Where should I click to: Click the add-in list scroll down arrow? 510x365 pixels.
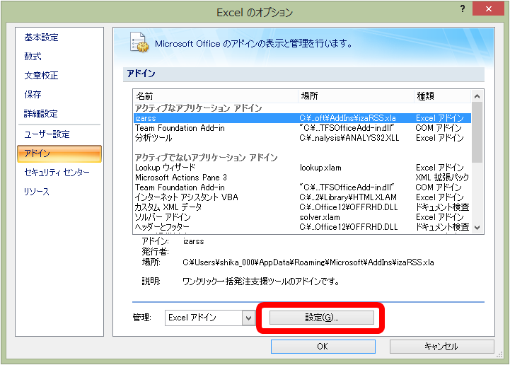pyautogui.click(x=477, y=228)
